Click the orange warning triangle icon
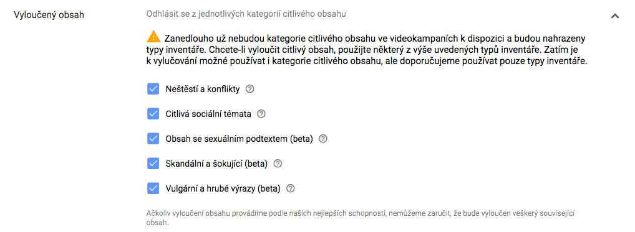 click(154, 37)
